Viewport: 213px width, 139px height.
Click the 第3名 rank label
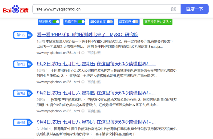(x=21, y=93)
